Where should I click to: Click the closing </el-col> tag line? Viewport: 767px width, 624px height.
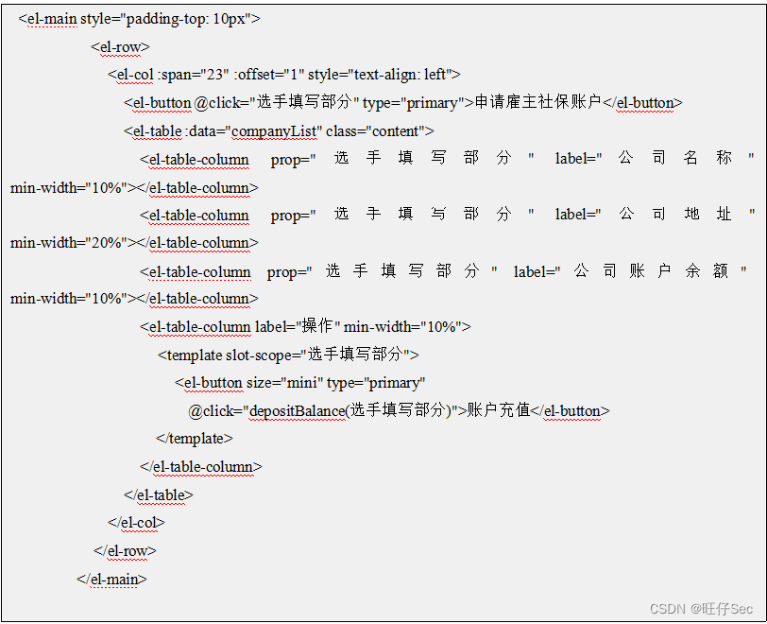[136, 523]
